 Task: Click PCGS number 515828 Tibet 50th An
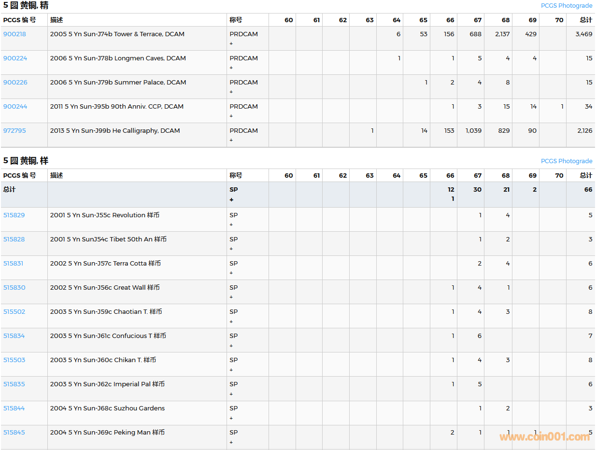14,239
